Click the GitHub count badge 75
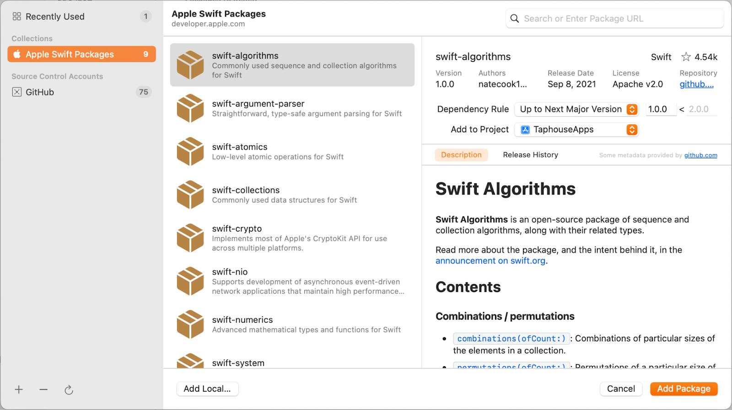732x410 pixels. click(x=144, y=92)
